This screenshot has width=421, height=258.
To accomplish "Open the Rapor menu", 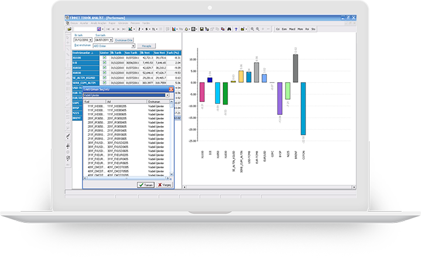I will (112, 23).
